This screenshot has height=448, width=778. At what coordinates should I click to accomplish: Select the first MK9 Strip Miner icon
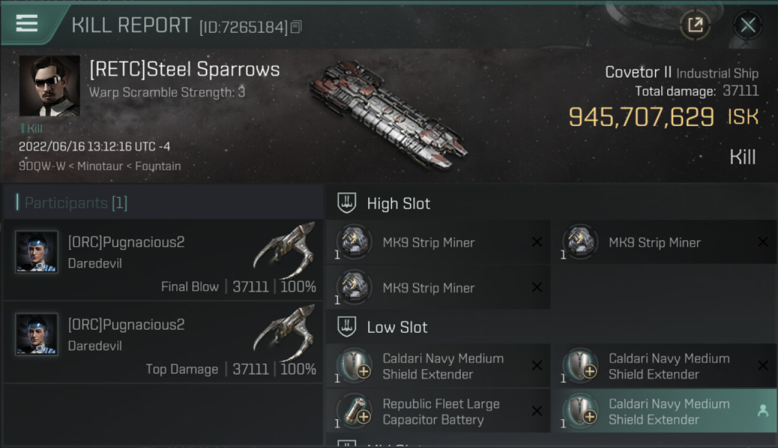click(x=354, y=243)
